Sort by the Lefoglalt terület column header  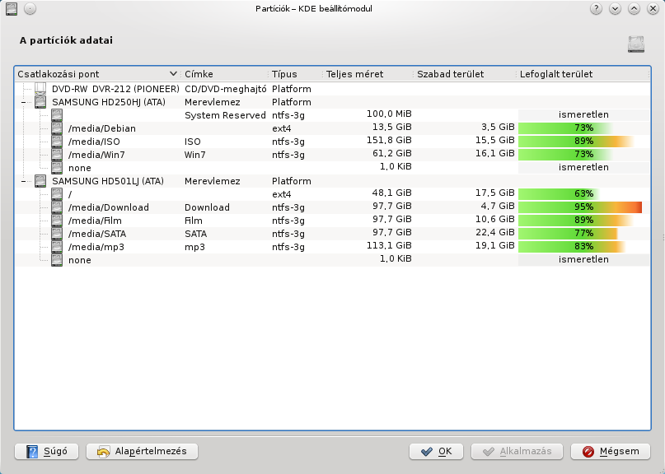(583, 74)
